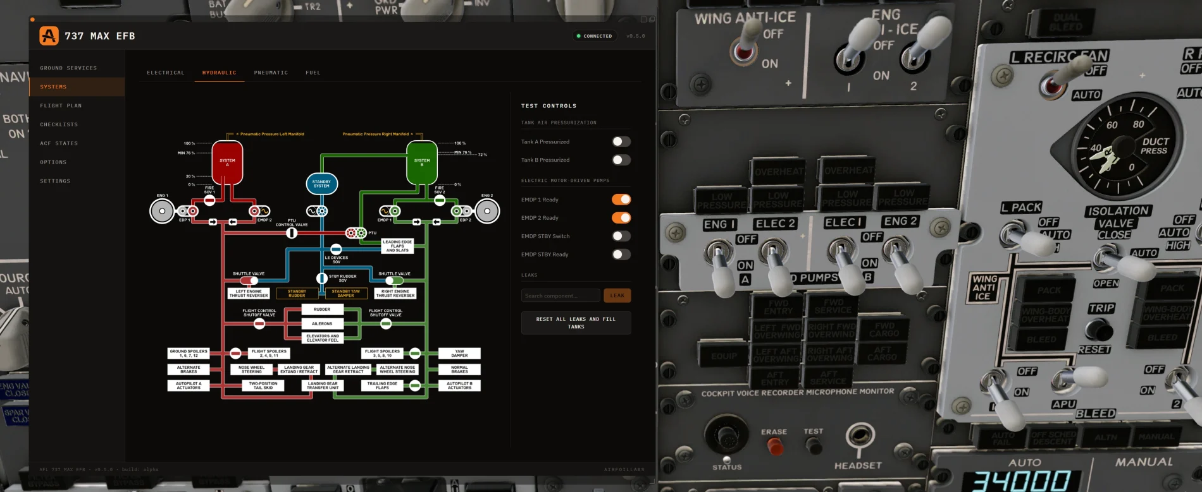Open Checklists in the sidebar
The image size is (1202, 492).
(x=77, y=124)
